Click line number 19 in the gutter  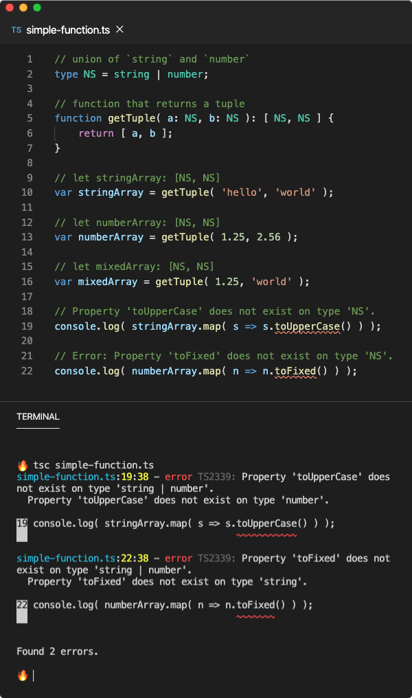[27, 326]
